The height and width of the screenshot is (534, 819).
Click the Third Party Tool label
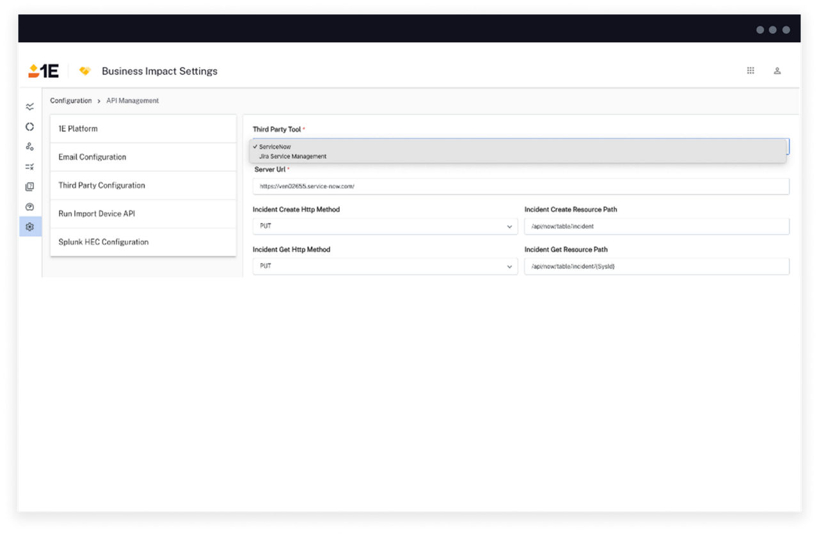click(276, 129)
